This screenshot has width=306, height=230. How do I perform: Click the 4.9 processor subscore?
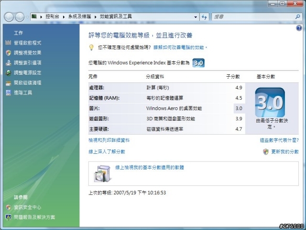(239, 88)
